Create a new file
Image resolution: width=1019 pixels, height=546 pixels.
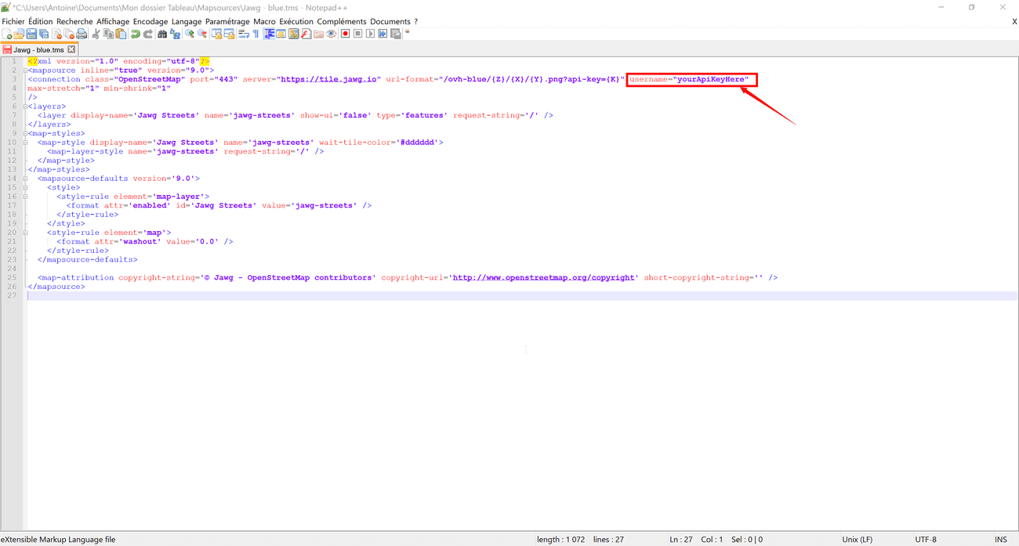(x=6, y=34)
